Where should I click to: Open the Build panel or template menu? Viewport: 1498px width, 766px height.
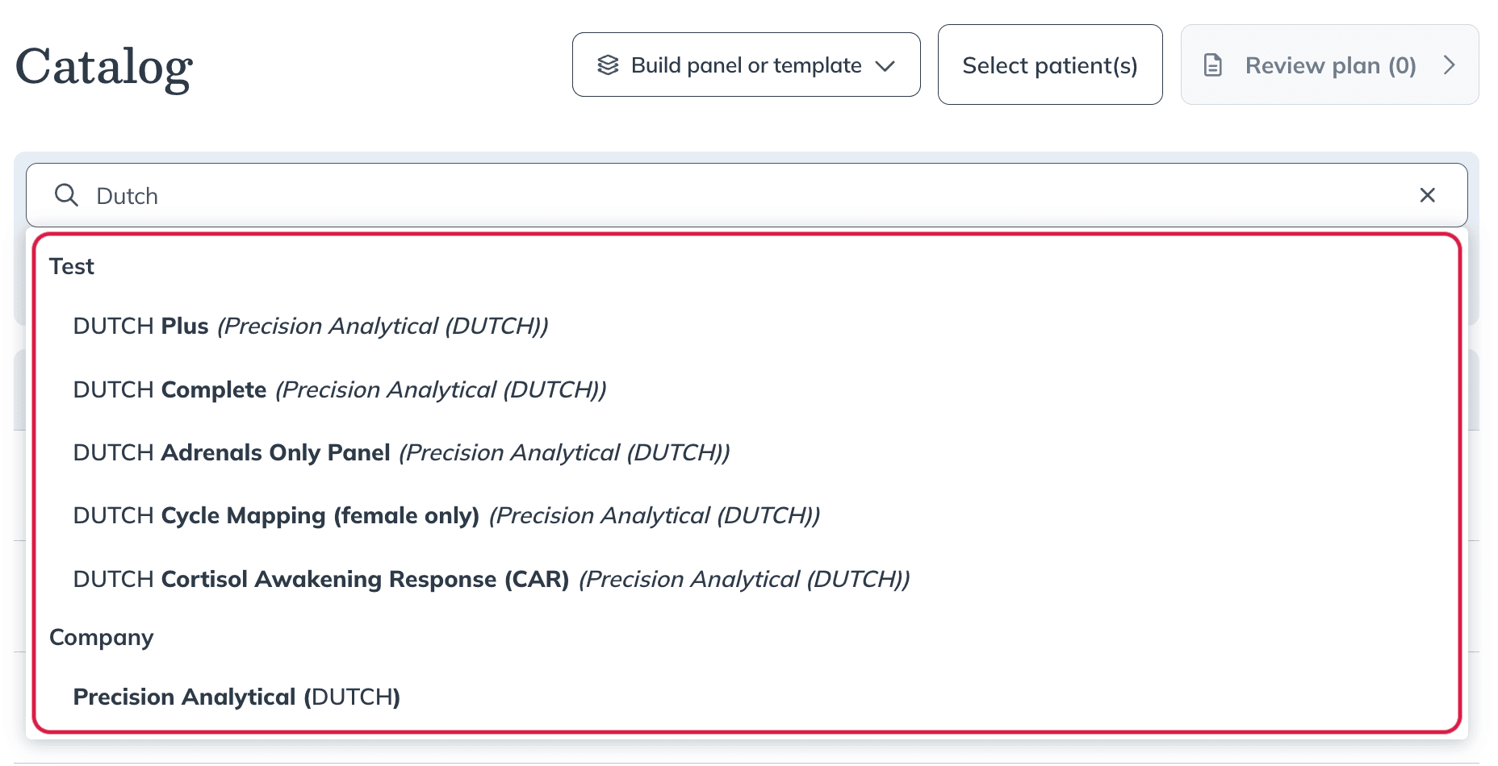(746, 65)
